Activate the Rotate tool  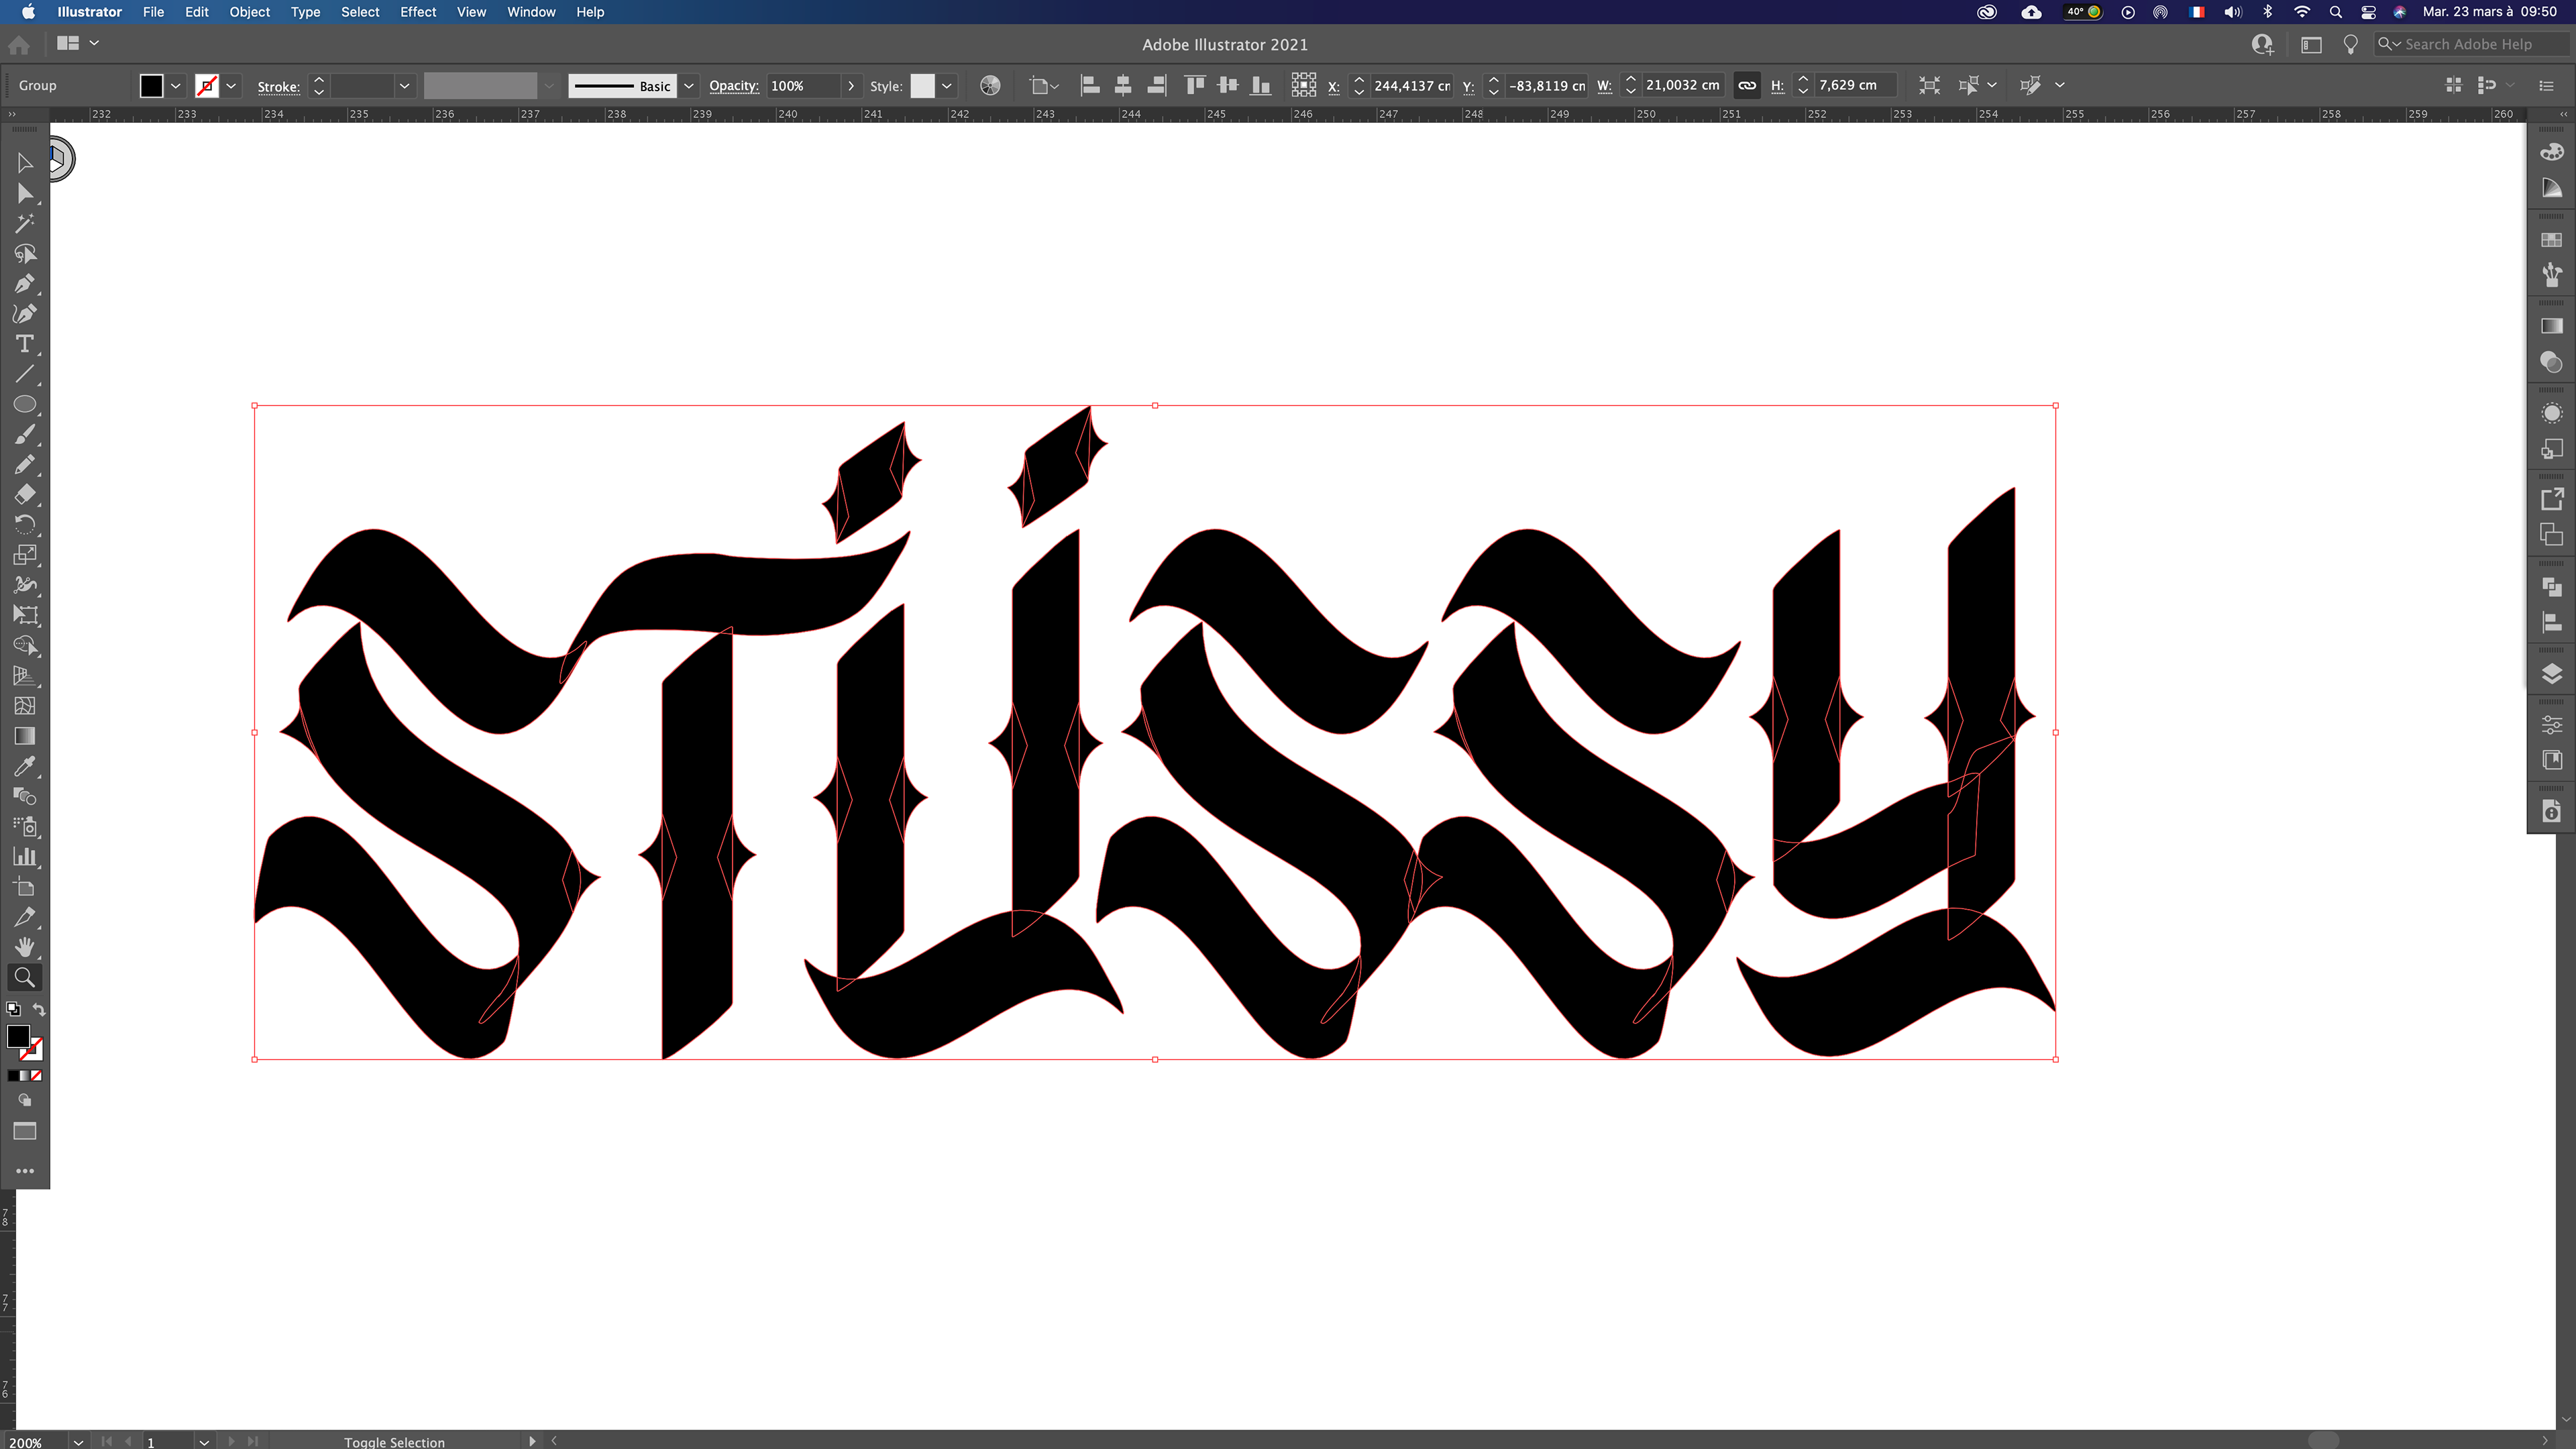click(x=25, y=524)
